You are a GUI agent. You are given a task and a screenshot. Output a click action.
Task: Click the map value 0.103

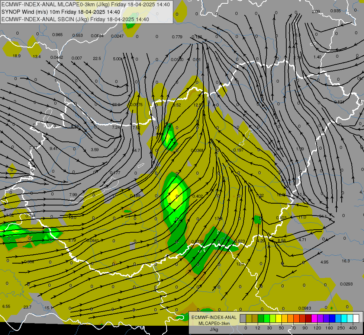pyautogui.click(x=281, y=218)
